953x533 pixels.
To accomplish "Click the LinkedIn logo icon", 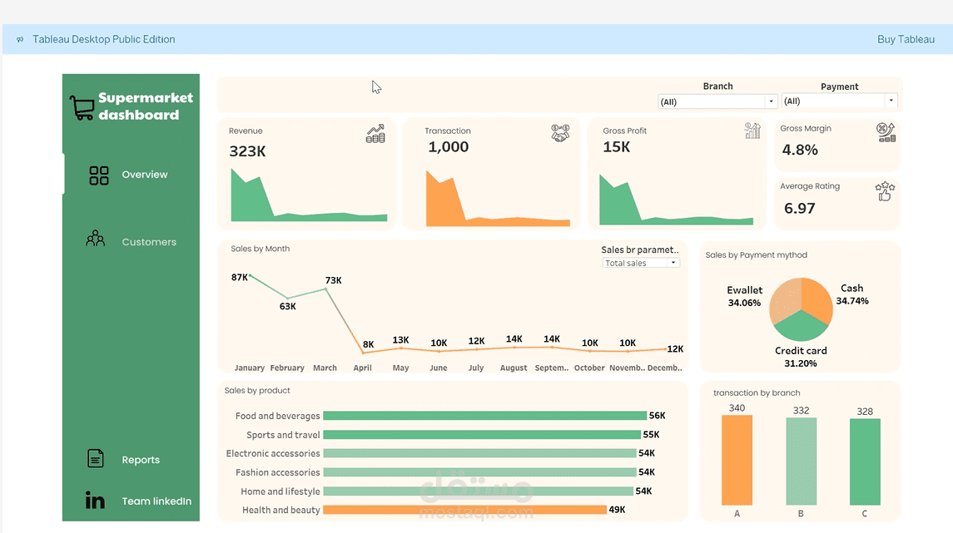I will click(x=95, y=500).
